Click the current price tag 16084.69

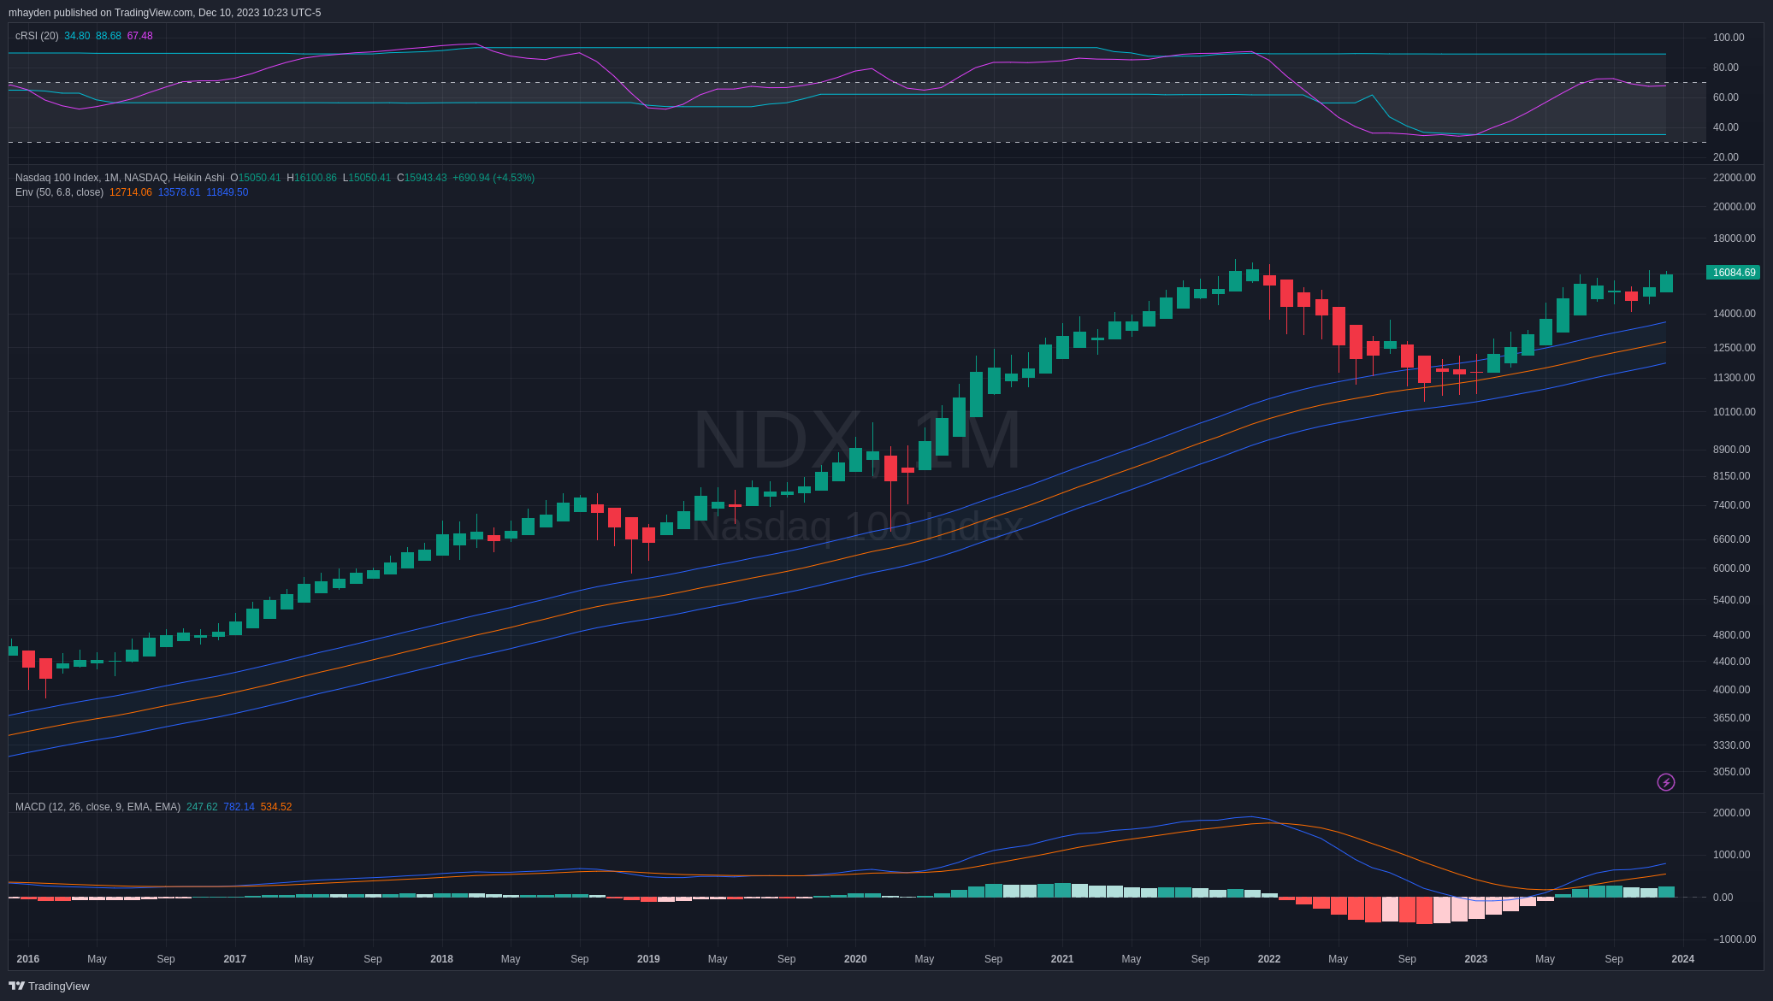coord(1734,273)
